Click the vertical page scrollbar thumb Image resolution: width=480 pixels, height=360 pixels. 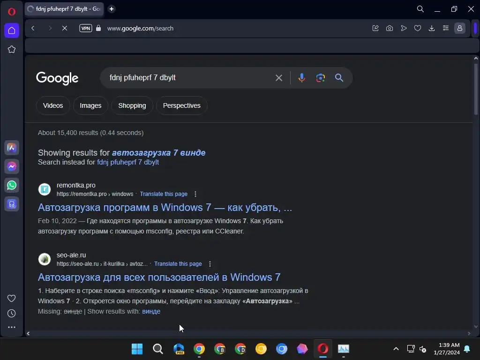pyautogui.click(x=476, y=89)
